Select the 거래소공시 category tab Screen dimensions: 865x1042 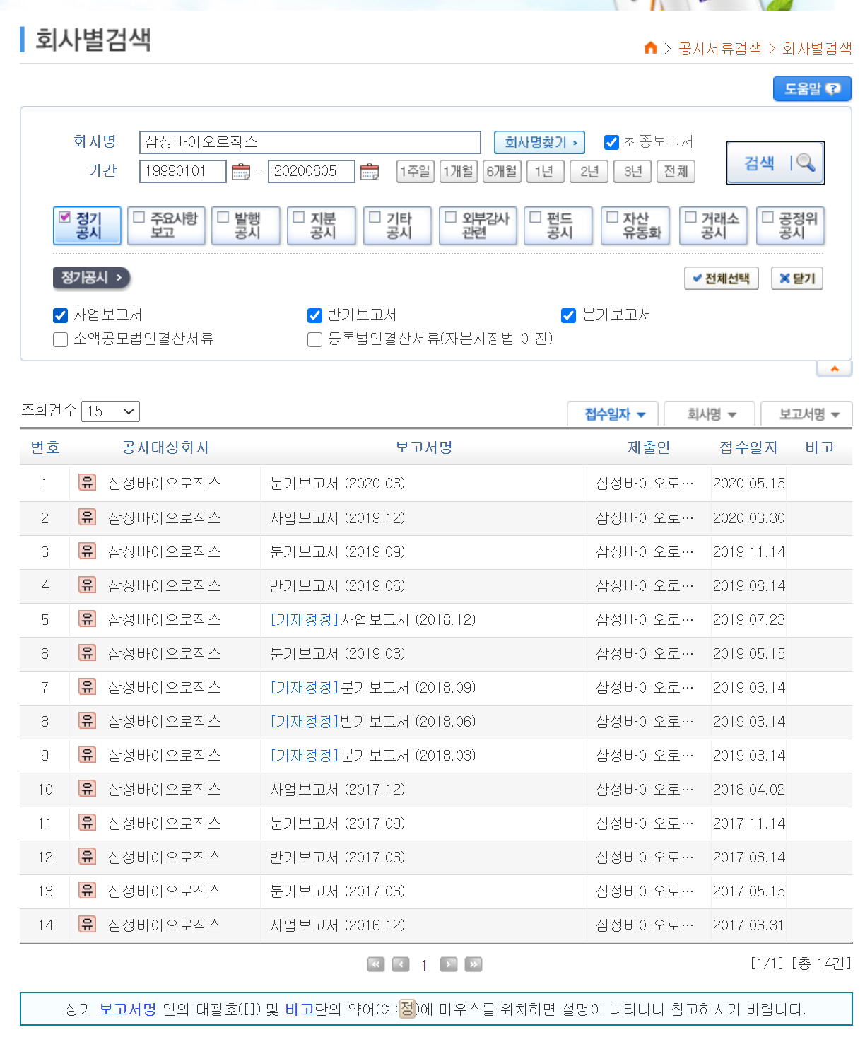713,226
